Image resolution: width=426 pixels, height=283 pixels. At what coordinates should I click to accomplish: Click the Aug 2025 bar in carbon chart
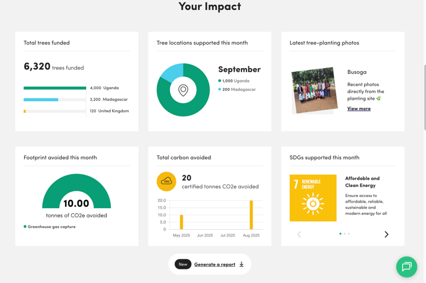[x=251, y=215]
